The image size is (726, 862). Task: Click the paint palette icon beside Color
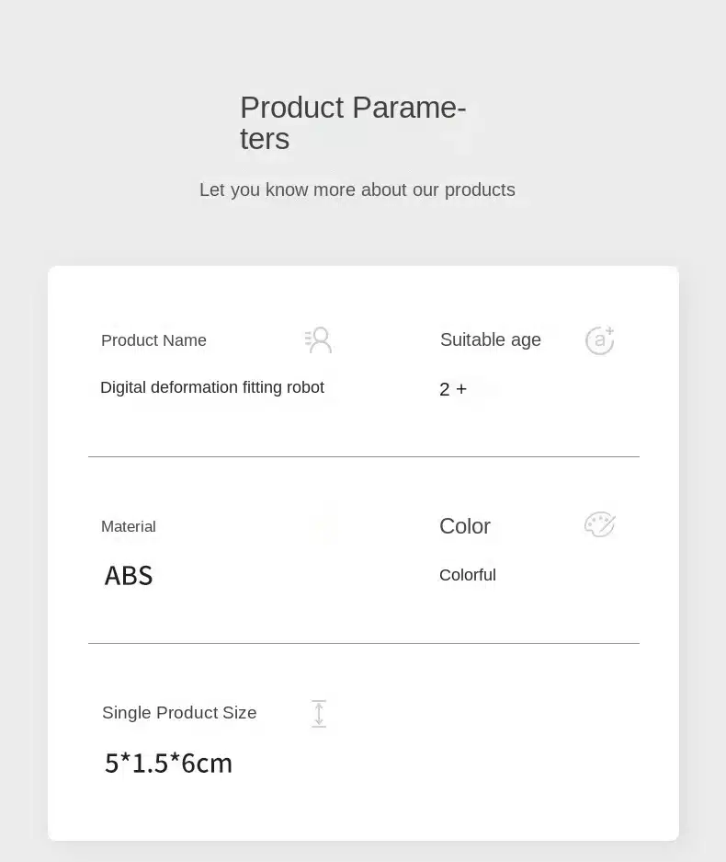600,524
